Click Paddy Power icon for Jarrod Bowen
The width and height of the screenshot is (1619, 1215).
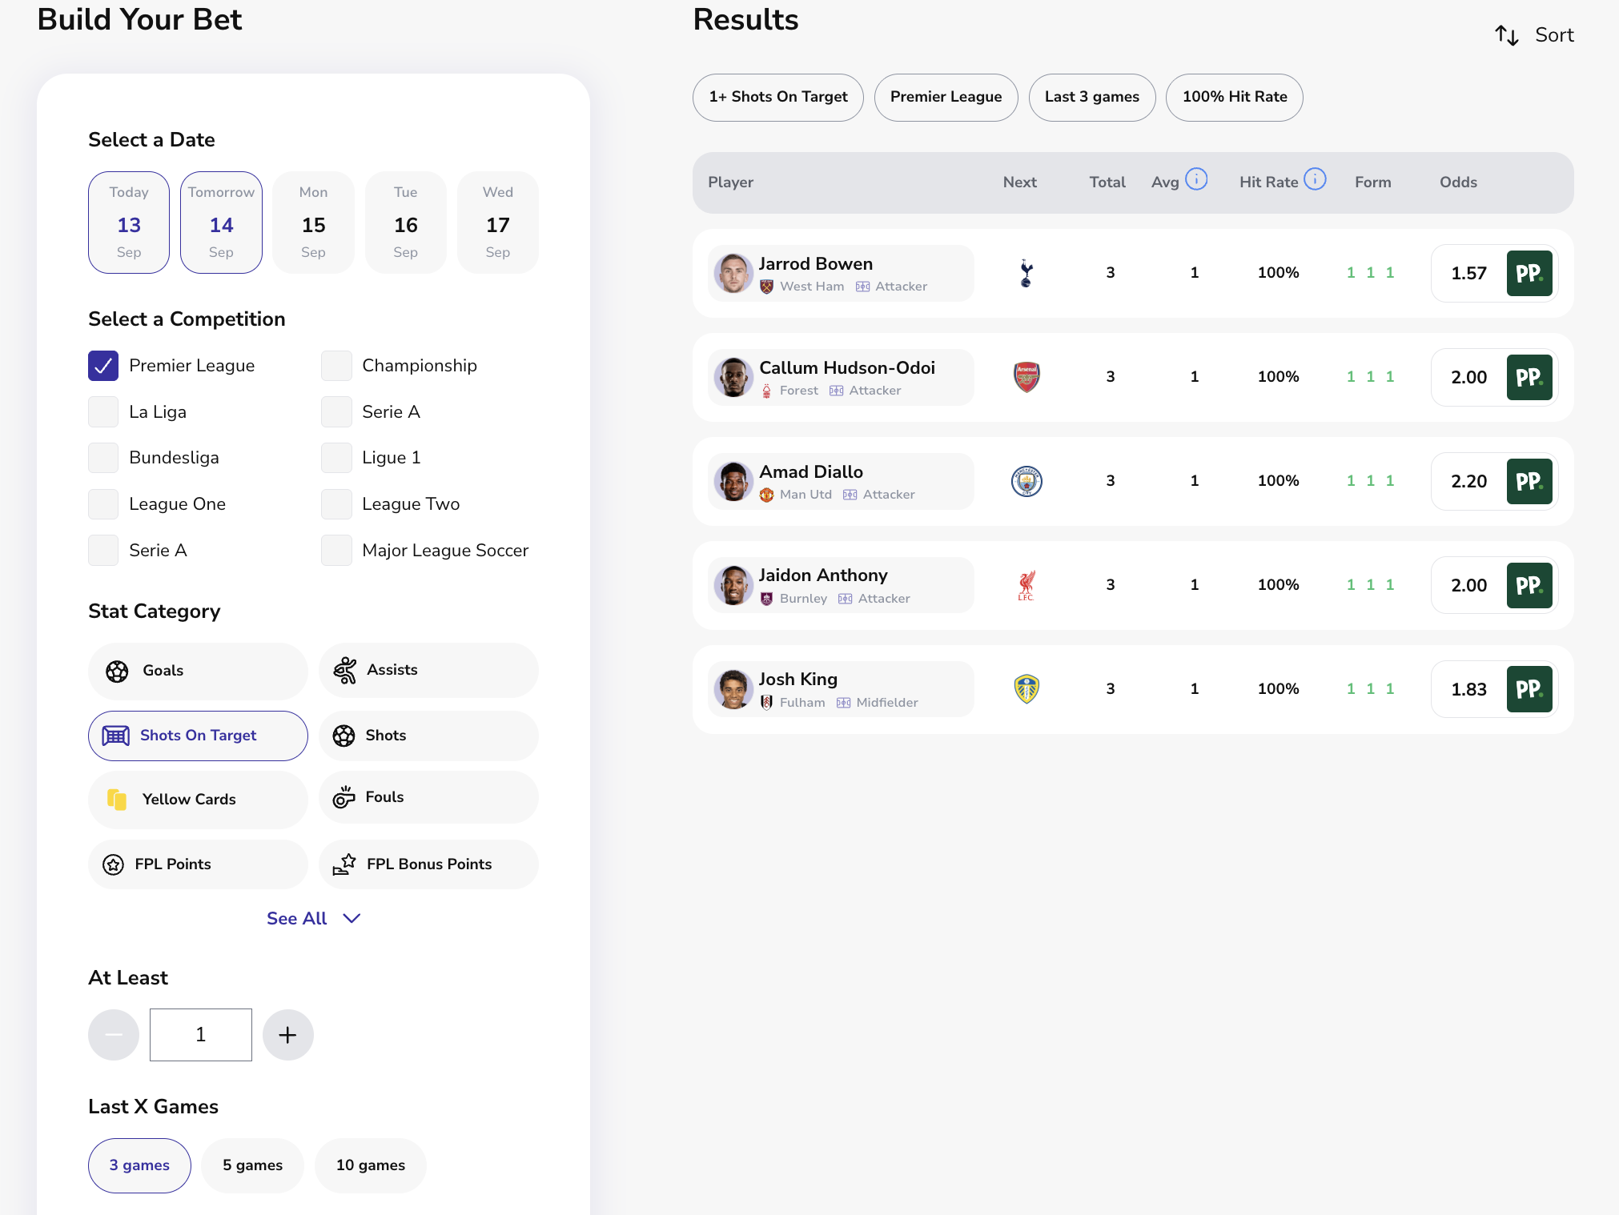coord(1529,274)
